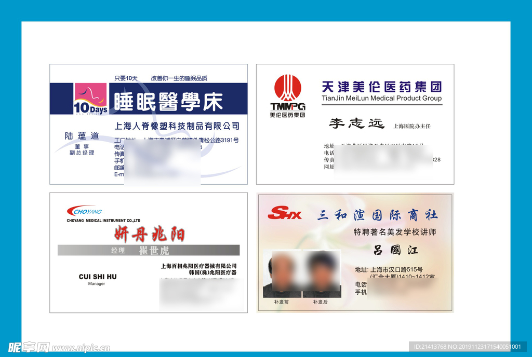Select heading 三和渲国际商社
The width and height of the screenshot is (532, 357).
pyautogui.click(x=377, y=215)
